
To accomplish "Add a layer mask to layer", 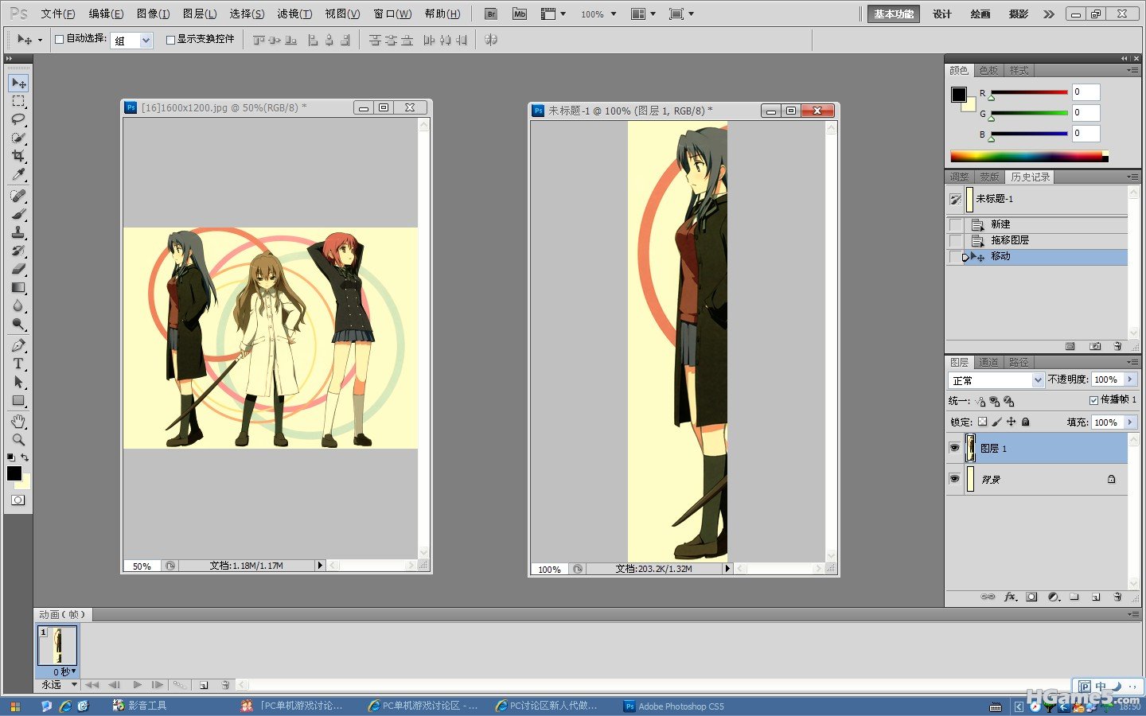I will [x=1031, y=596].
